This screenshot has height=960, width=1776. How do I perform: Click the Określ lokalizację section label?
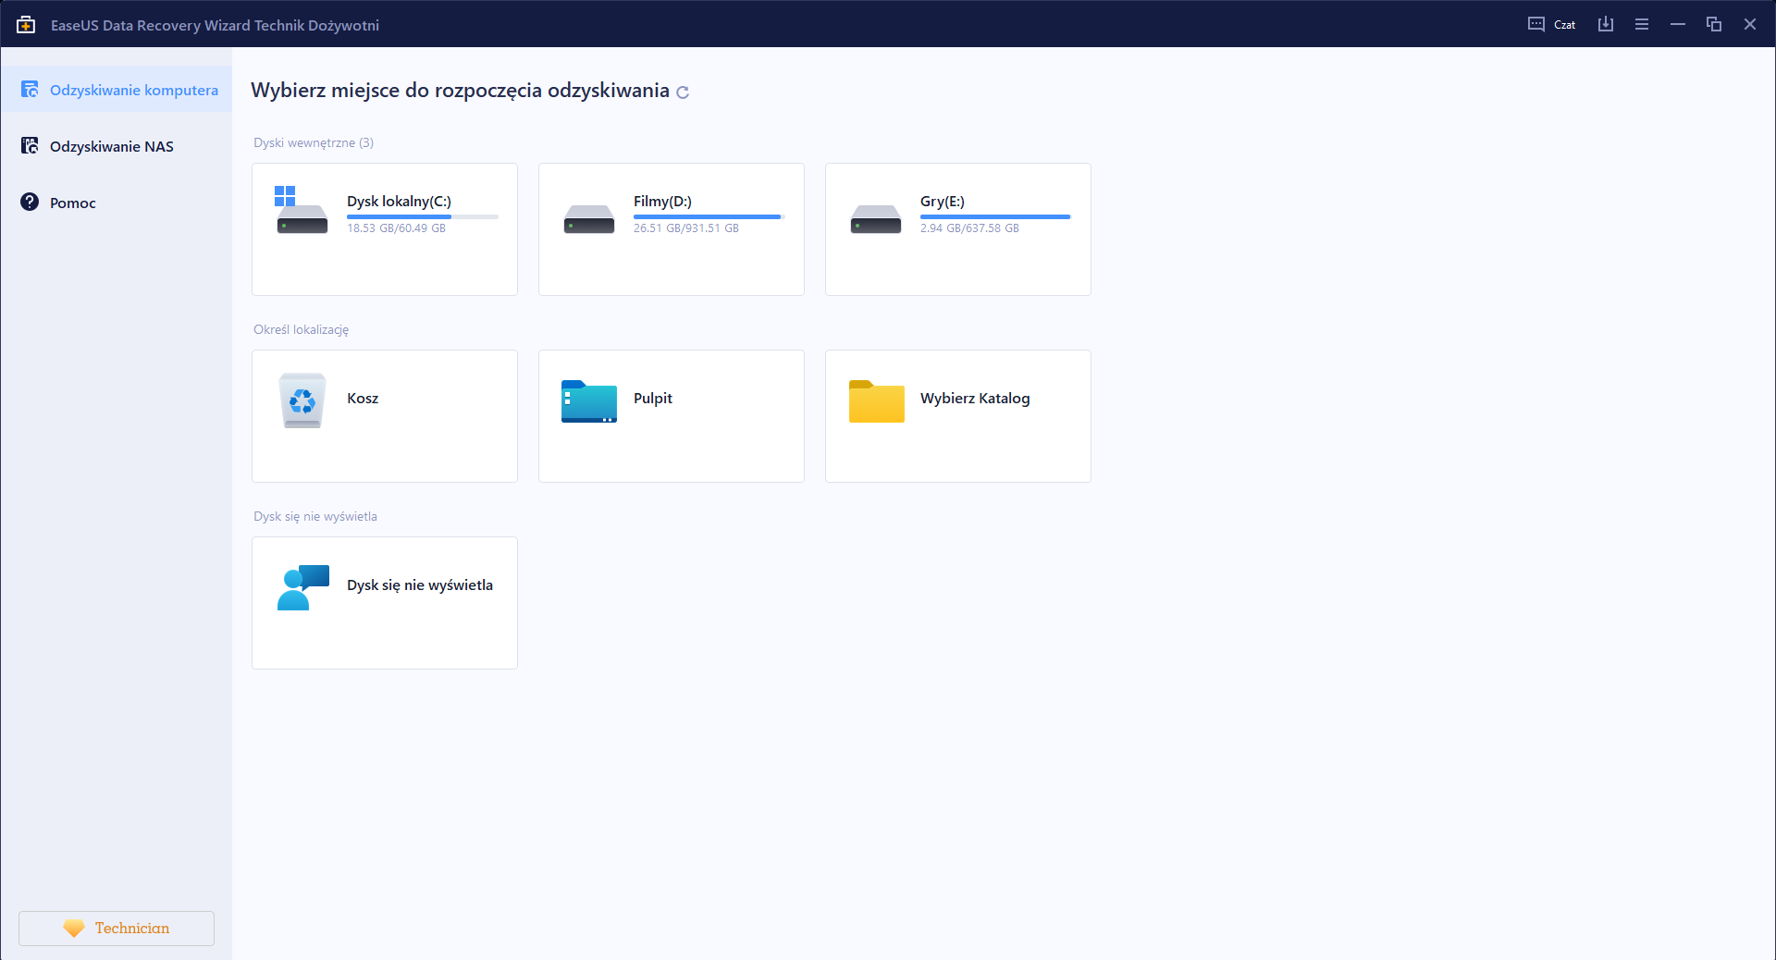(x=301, y=329)
